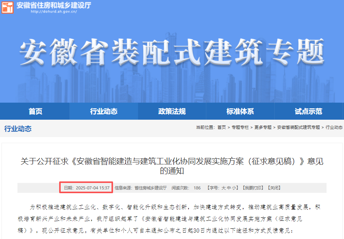Go to the 首页 navigation tab
The height and width of the screenshot is (239, 344).
(x=35, y=111)
